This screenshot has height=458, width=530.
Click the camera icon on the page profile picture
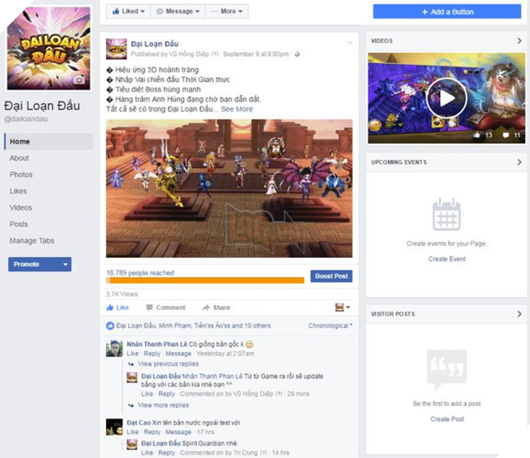pos(80,79)
